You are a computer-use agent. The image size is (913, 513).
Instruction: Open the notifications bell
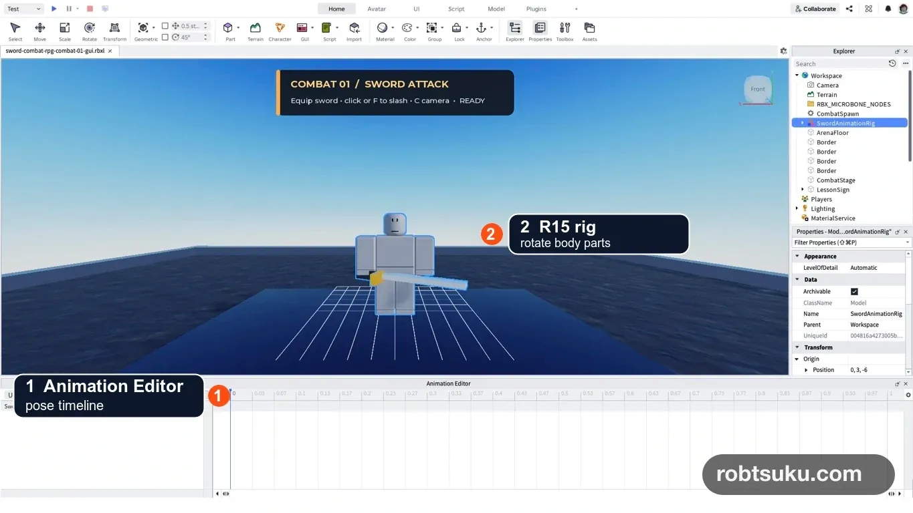(888, 9)
